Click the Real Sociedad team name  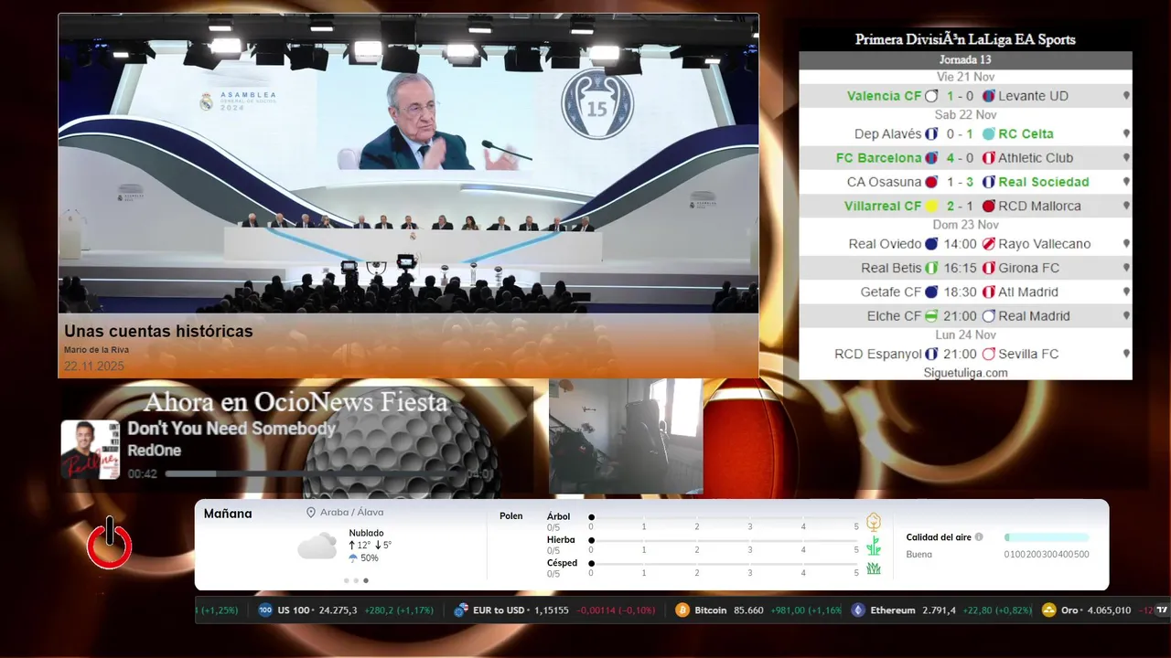(1044, 182)
